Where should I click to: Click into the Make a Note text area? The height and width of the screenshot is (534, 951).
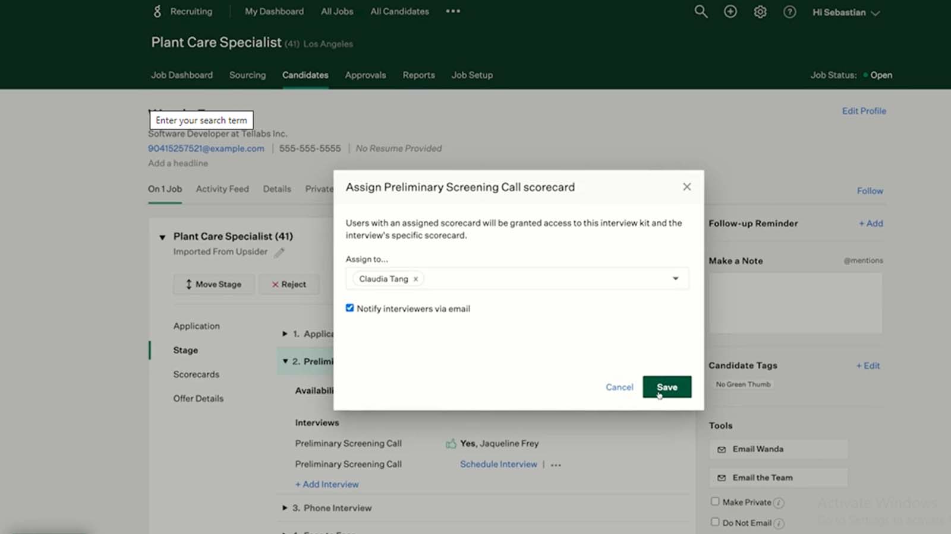pyautogui.click(x=795, y=303)
